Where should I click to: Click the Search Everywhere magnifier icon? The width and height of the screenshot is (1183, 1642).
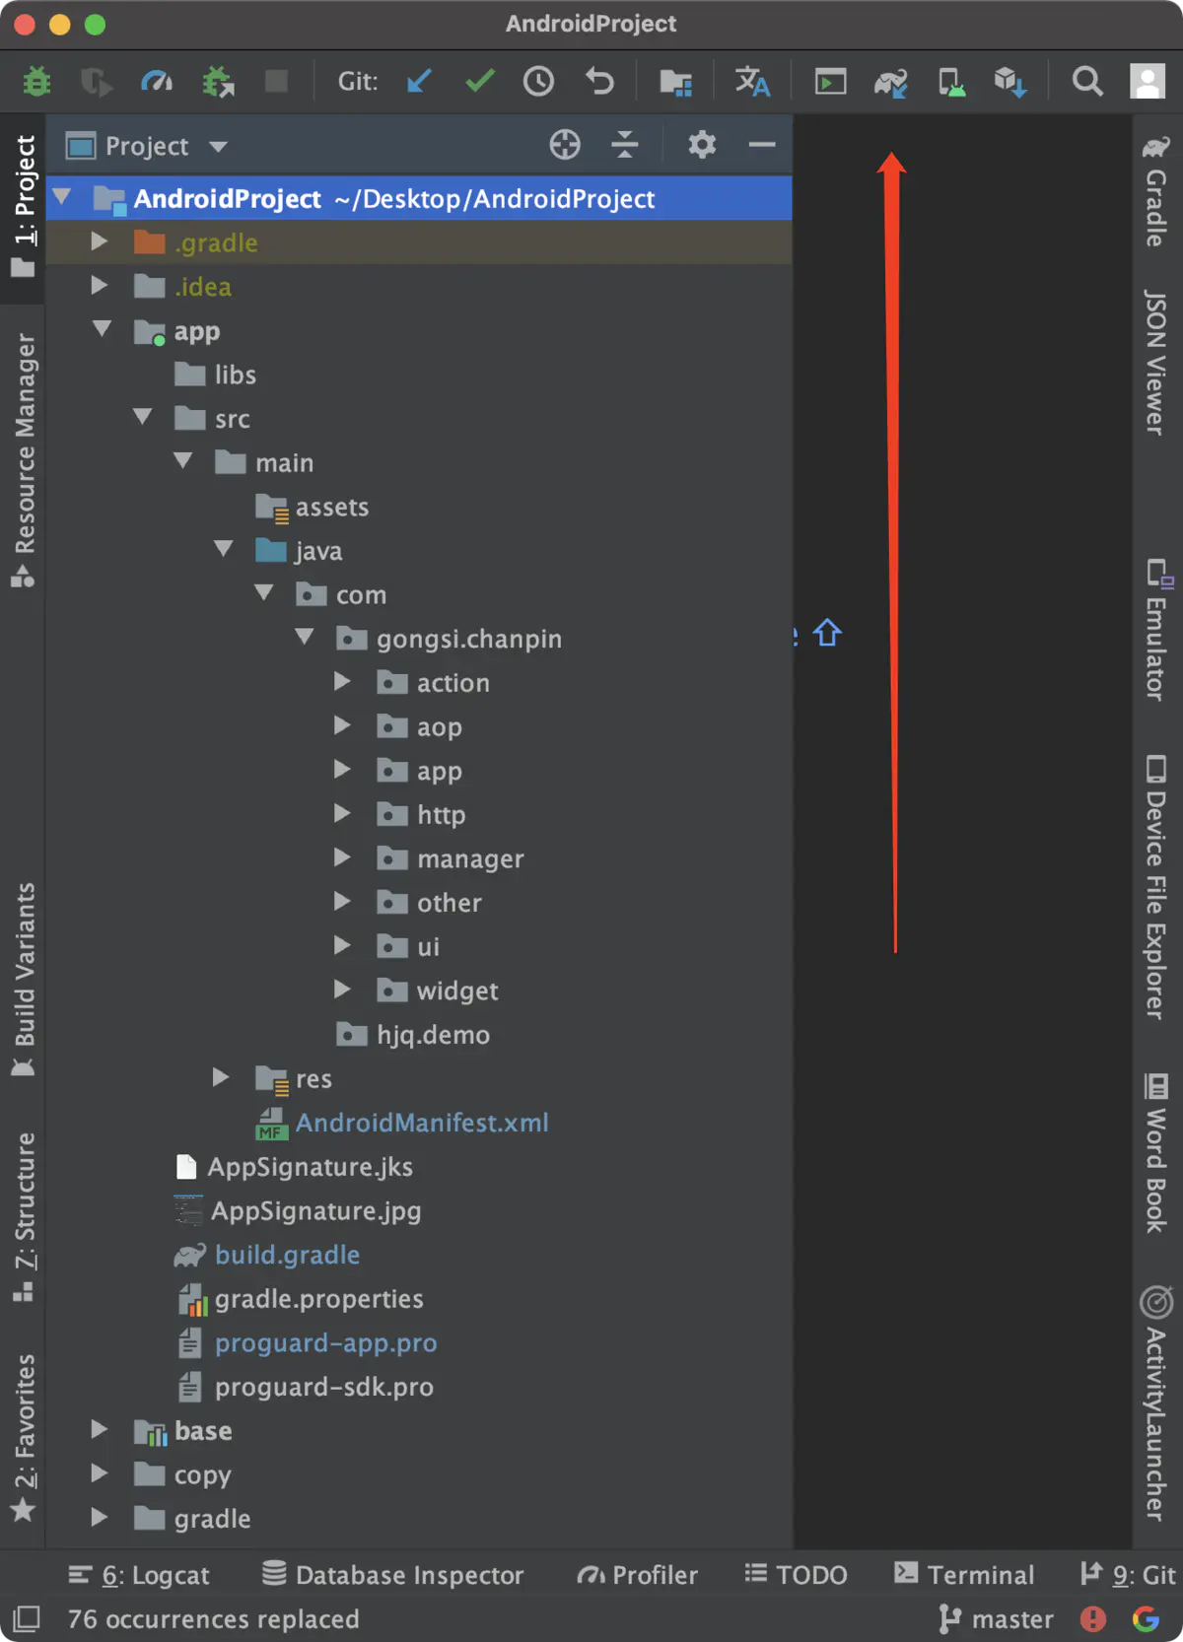[x=1087, y=81]
